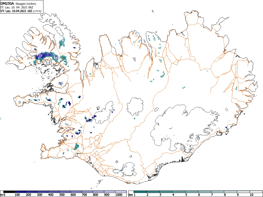Pick the darkest navy swatch beside the black one

(20, 192)
